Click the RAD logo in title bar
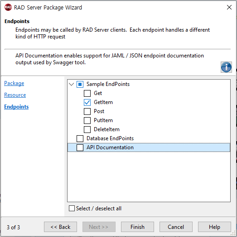This screenshot has width=237, height=237. 8,7
